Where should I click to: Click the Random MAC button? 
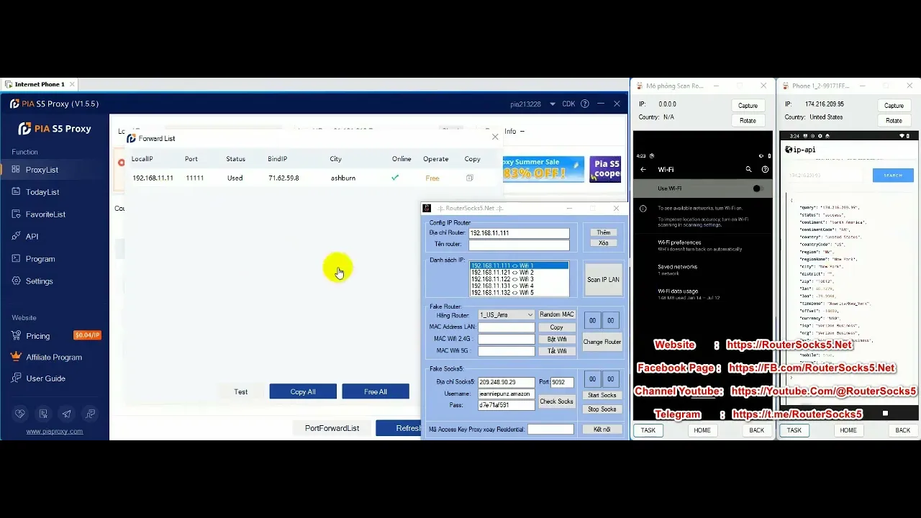tap(557, 314)
